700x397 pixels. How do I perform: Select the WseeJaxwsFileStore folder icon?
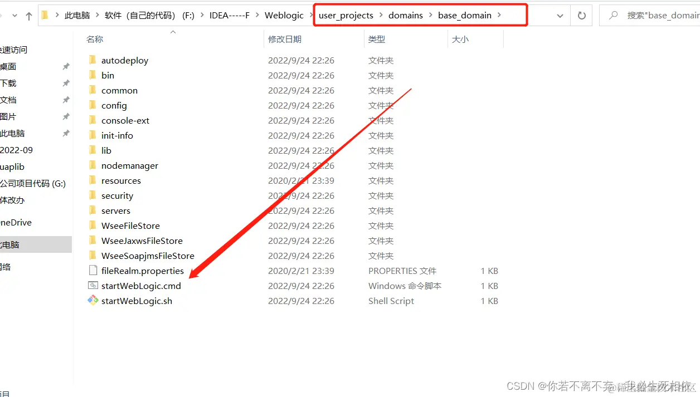[93, 241]
